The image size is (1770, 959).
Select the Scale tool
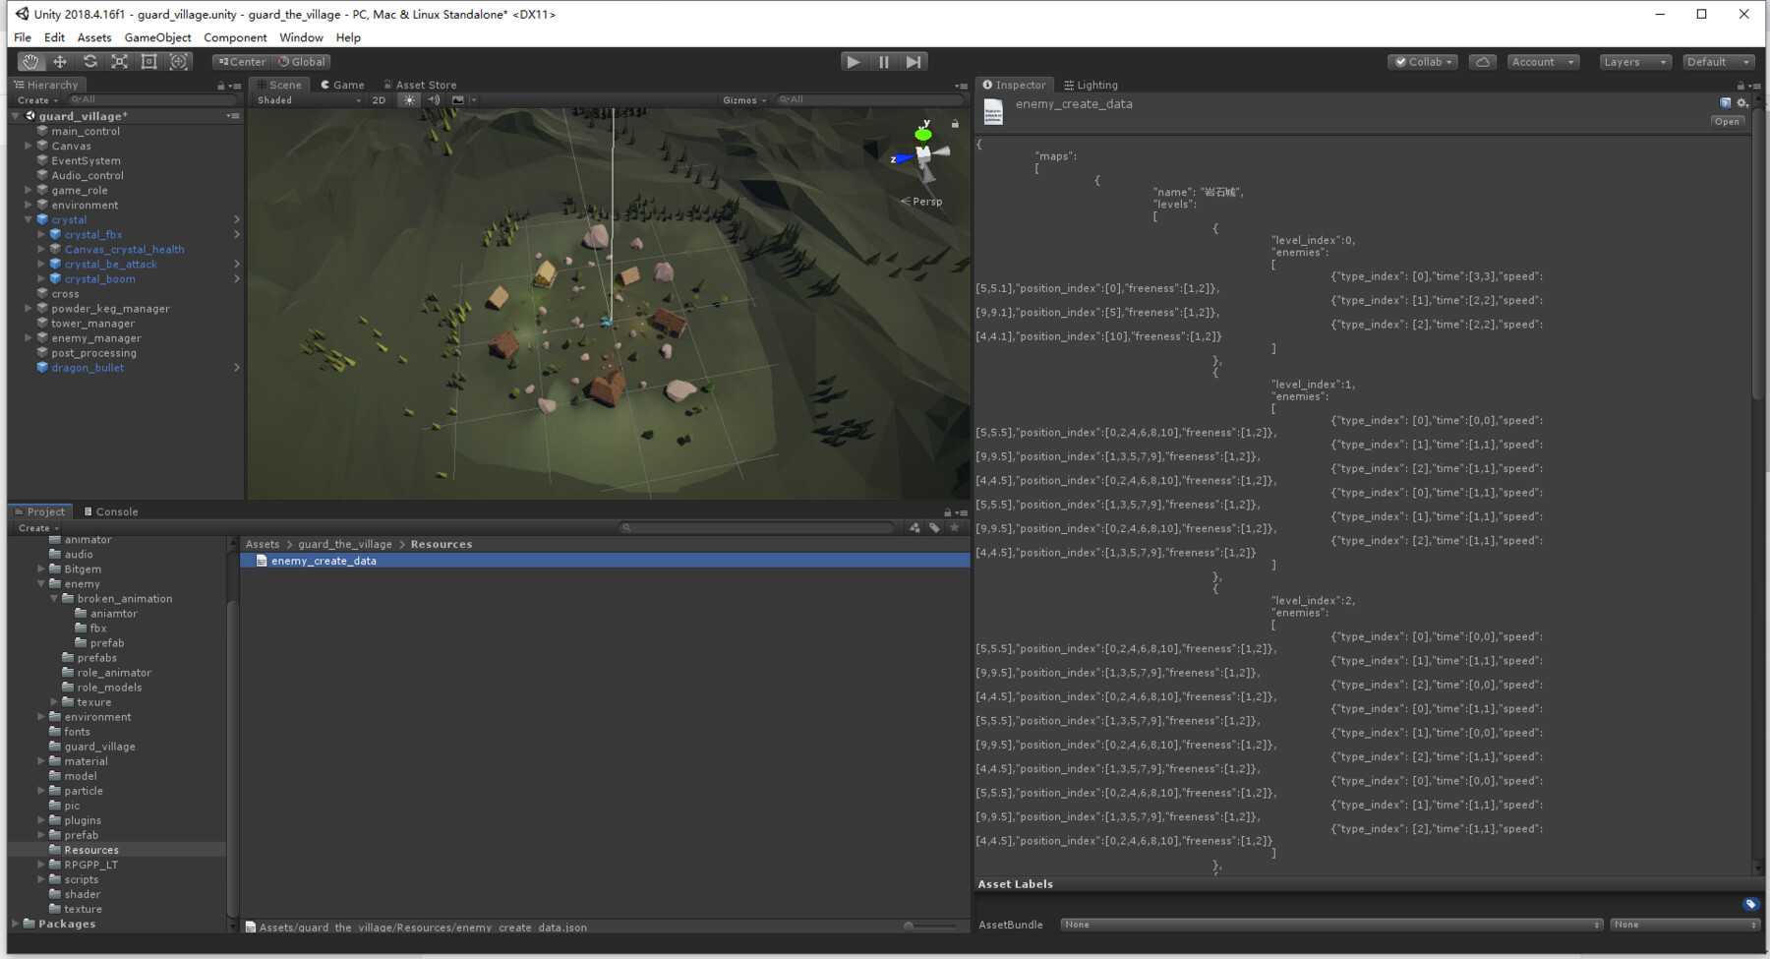pyautogui.click(x=119, y=61)
